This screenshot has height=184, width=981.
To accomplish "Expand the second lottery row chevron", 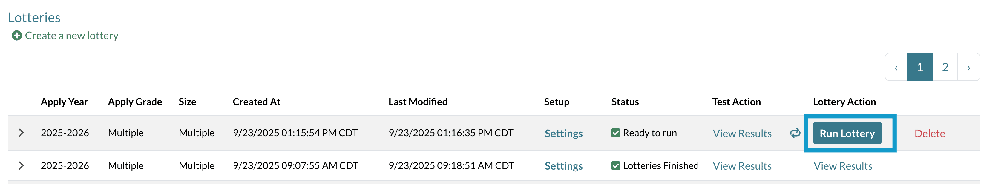I will click(x=21, y=166).
